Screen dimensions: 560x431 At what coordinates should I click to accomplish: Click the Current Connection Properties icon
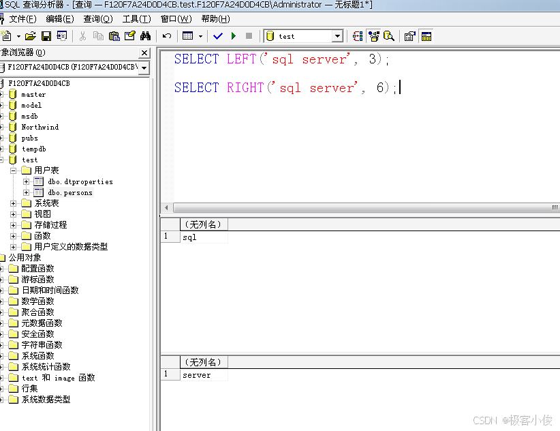click(410, 36)
